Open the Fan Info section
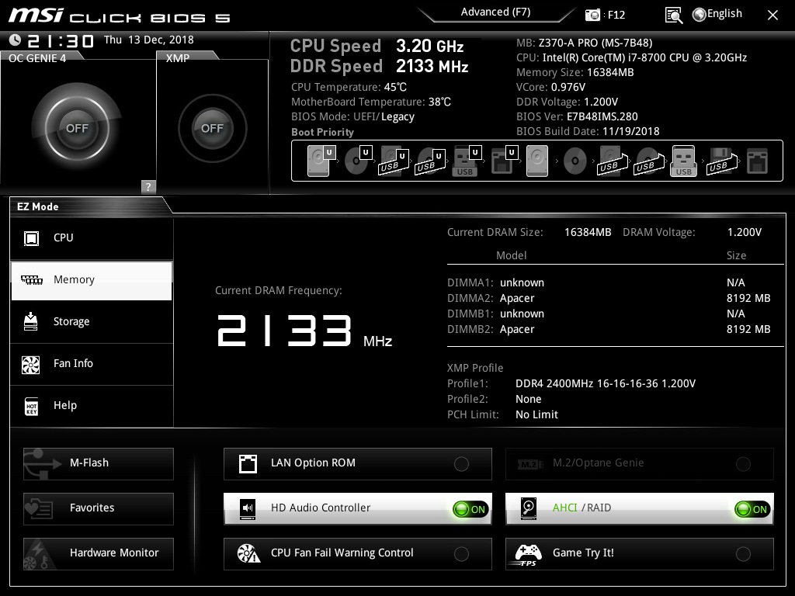The height and width of the screenshot is (596, 795). (92, 364)
